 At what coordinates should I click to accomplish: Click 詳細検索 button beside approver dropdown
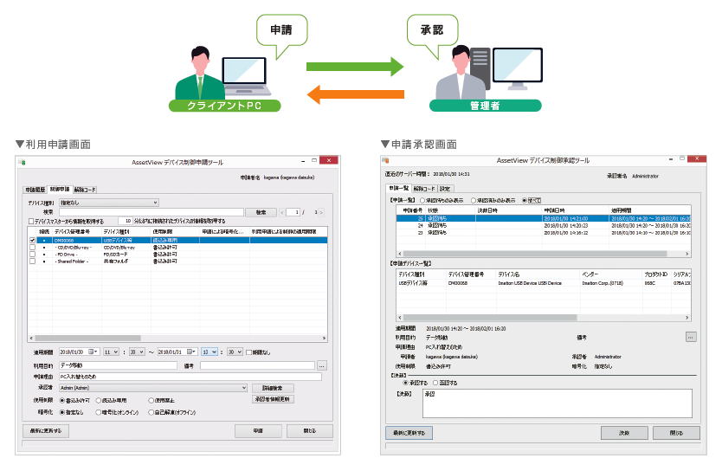(273, 388)
